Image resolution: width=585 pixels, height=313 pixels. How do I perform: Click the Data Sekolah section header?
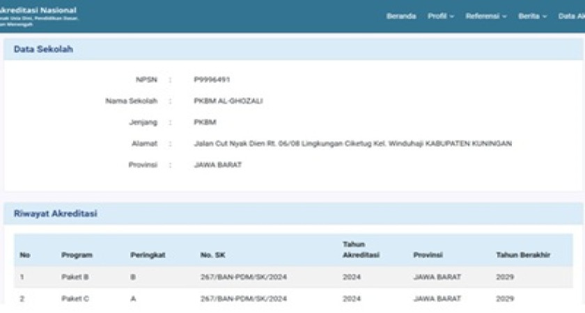tap(43, 49)
